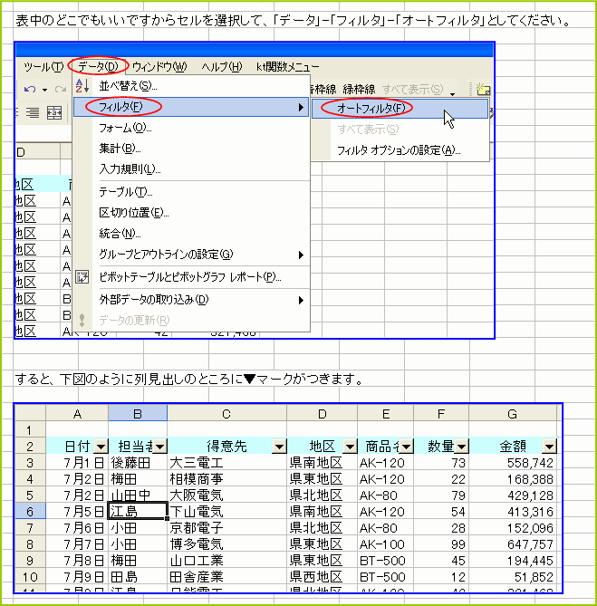
Task: Open the 得意先 filter dropdown
Action: pyautogui.click(x=279, y=447)
